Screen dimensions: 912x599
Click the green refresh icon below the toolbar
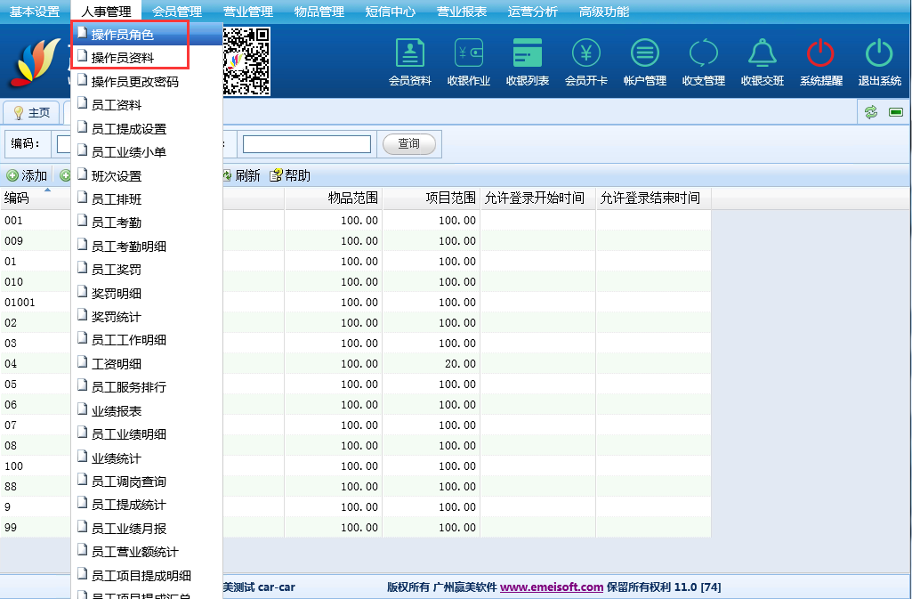point(871,112)
